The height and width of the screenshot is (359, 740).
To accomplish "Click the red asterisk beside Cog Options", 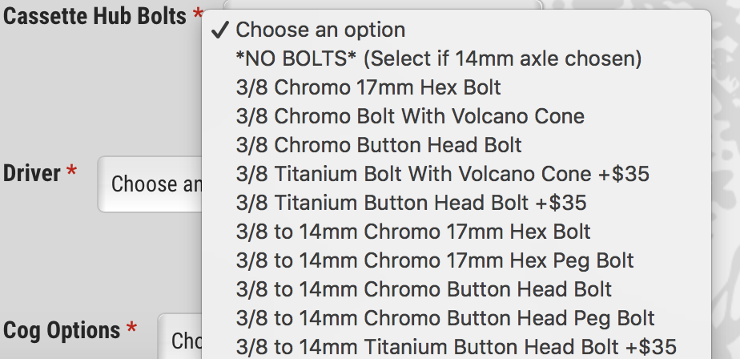I will click(131, 328).
